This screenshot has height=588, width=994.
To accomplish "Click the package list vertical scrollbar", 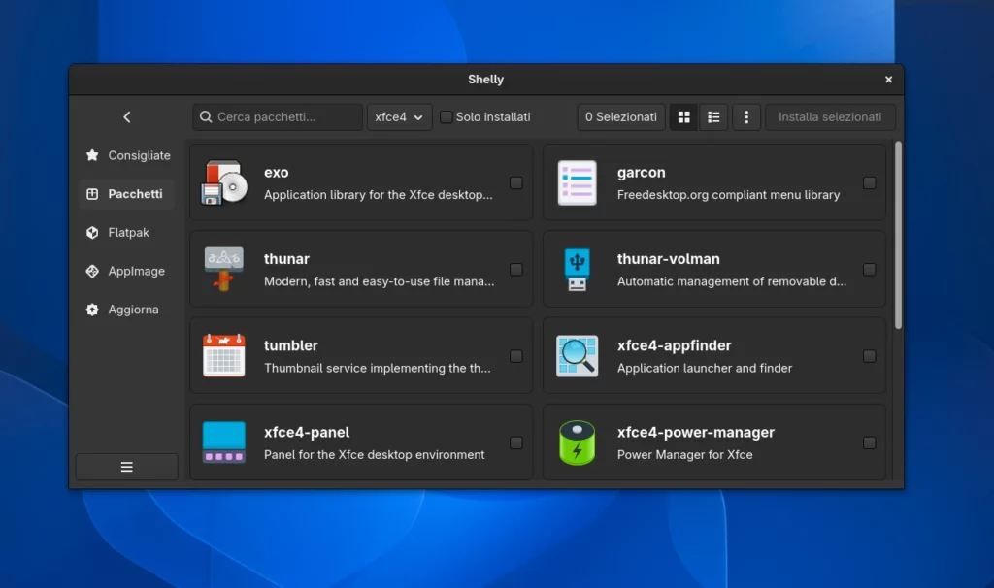I will [x=898, y=235].
